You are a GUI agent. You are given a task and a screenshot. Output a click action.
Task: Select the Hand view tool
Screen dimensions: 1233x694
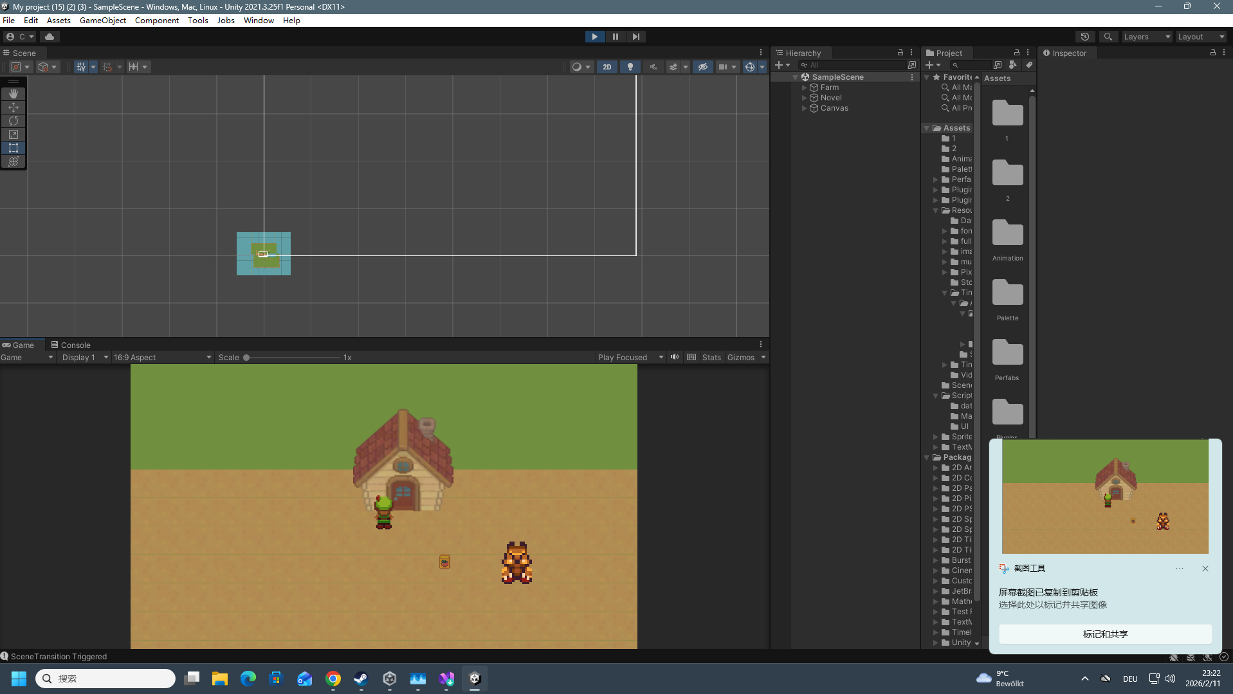point(13,94)
